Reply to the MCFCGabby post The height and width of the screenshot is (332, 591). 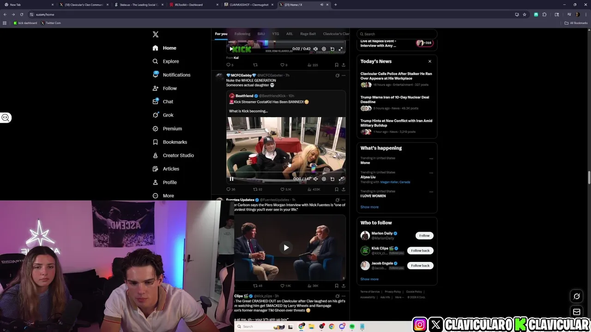click(x=230, y=189)
